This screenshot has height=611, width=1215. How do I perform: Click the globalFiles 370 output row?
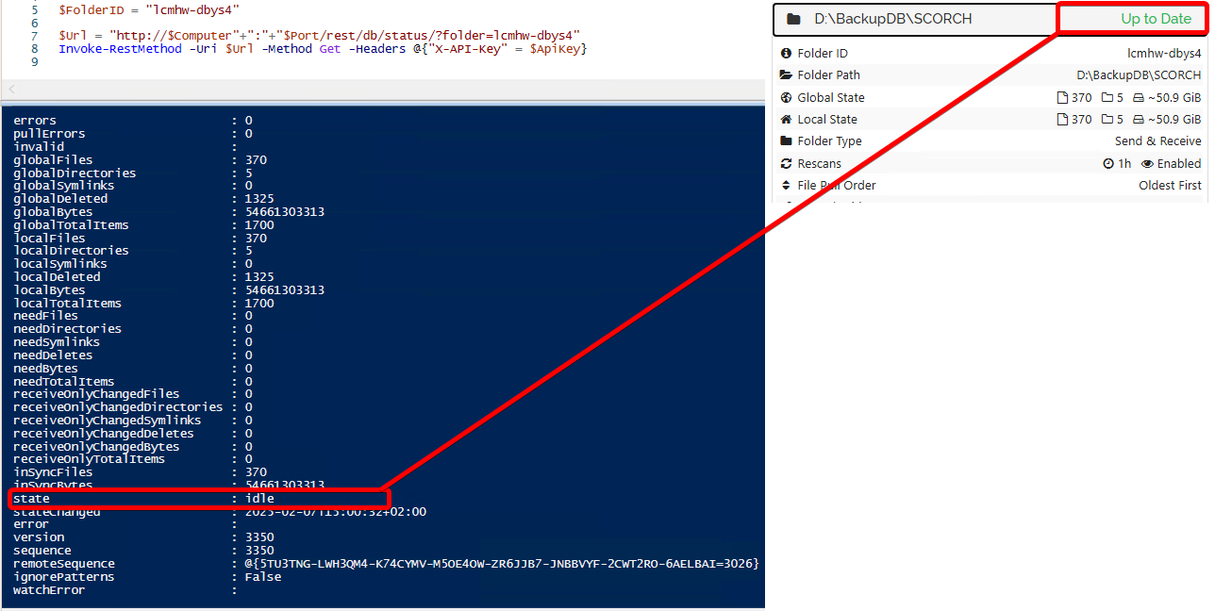140,160
